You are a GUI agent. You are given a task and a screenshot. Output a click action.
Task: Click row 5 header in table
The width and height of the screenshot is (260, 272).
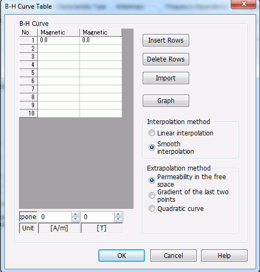[x=28, y=73]
